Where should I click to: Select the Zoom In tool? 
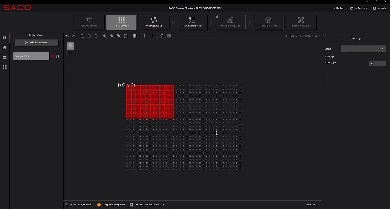105,36
